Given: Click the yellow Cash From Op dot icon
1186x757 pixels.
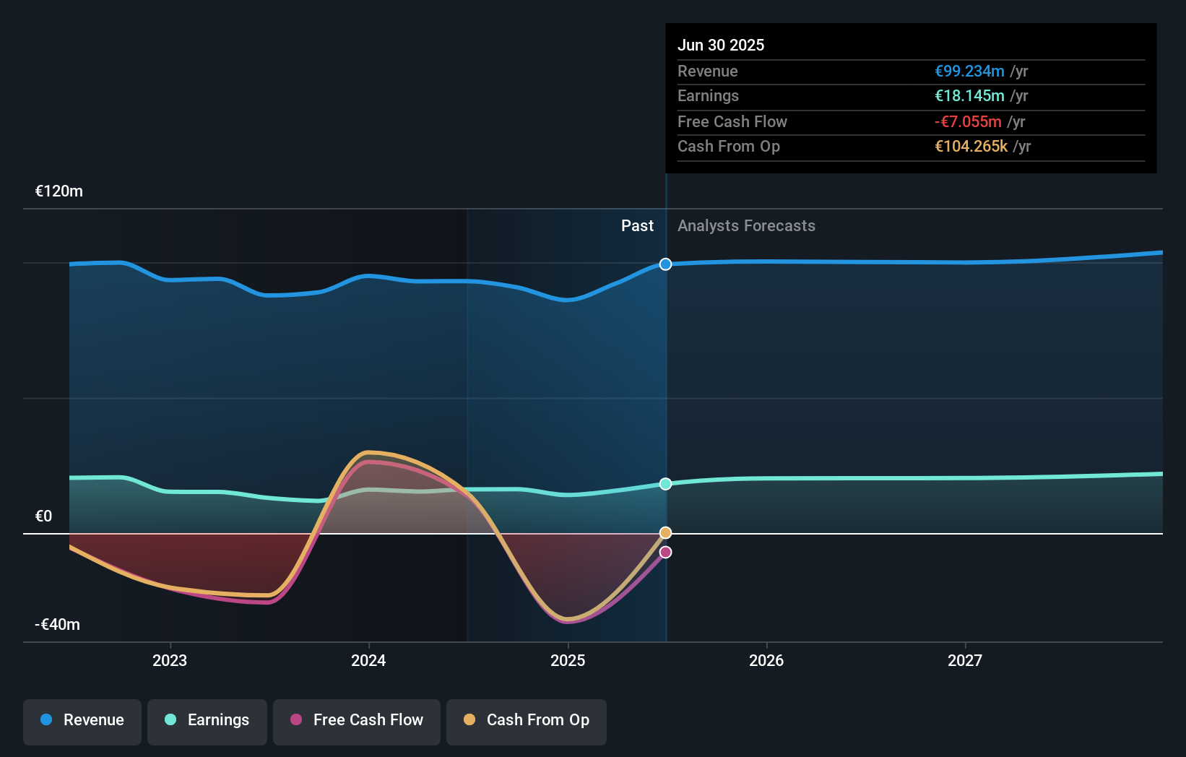Looking at the screenshot, I should [x=470, y=720].
